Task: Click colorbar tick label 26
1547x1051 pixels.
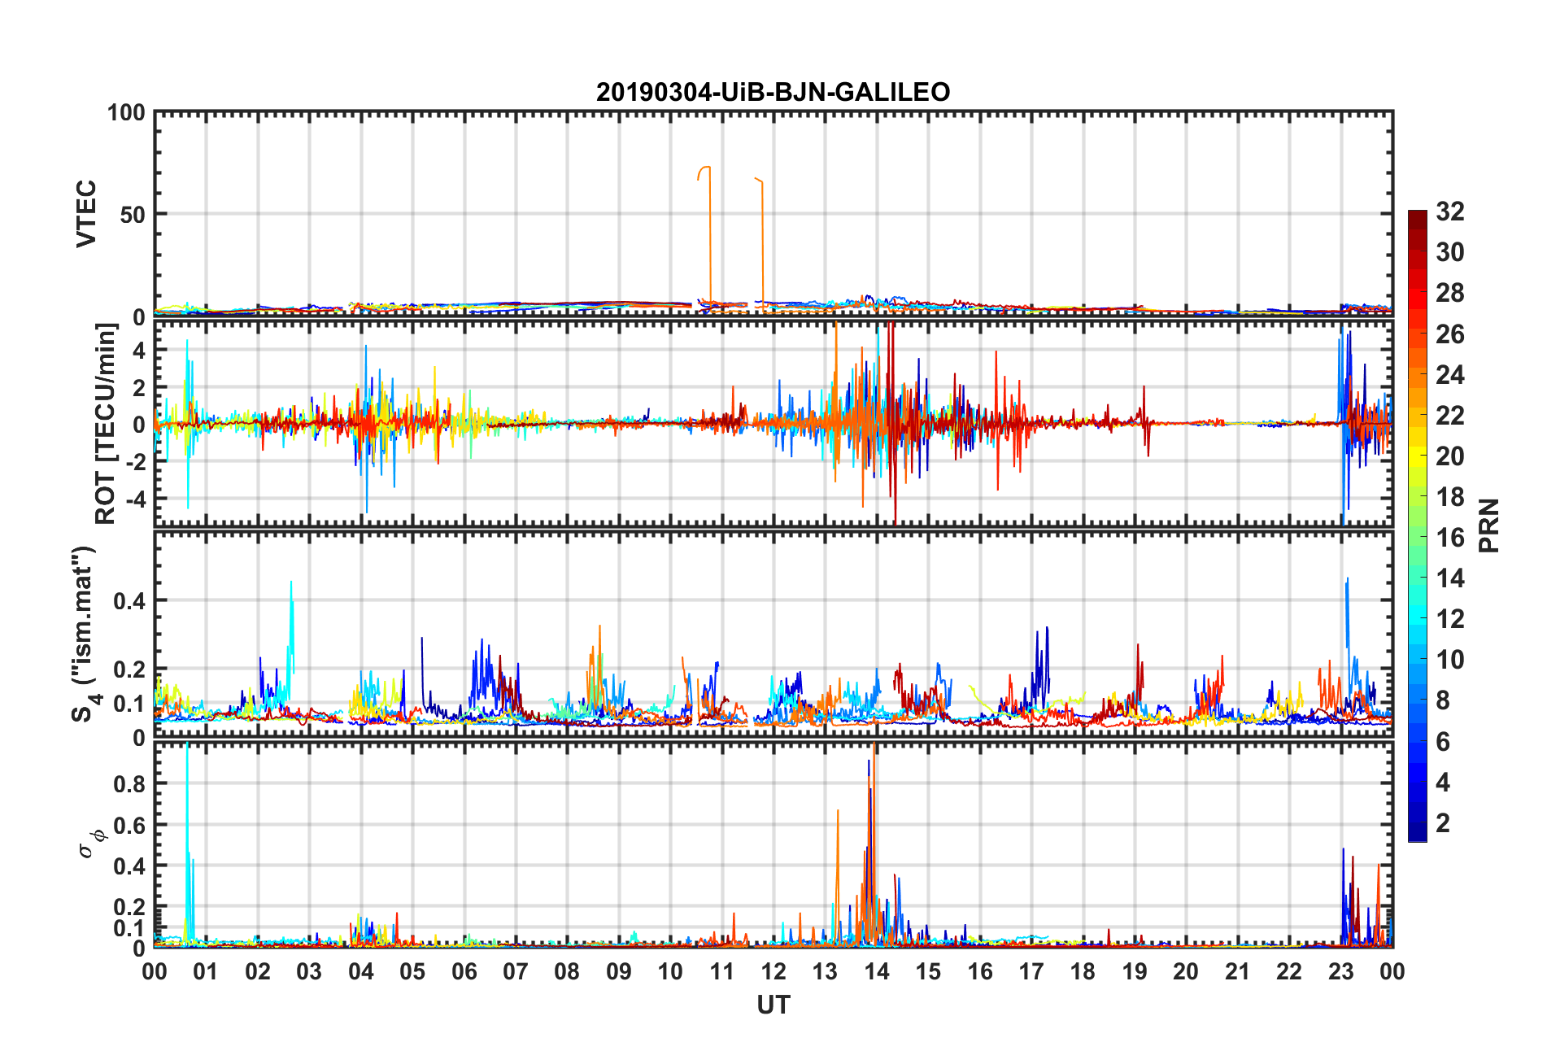Action: tap(1450, 334)
